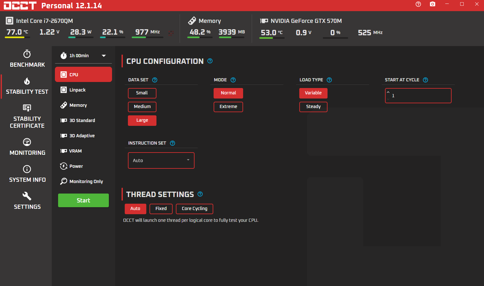Select the CPU test

[x=83, y=74]
